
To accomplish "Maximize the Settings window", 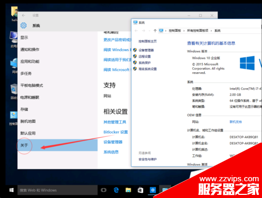I will click(x=201, y=16).
